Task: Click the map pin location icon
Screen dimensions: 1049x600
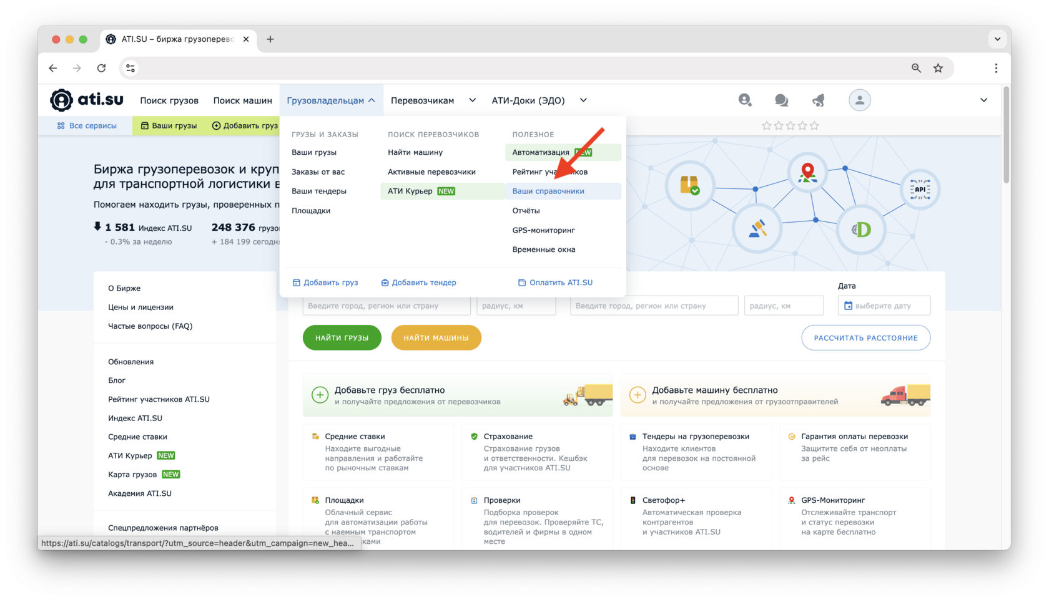Action: tap(807, 172)
